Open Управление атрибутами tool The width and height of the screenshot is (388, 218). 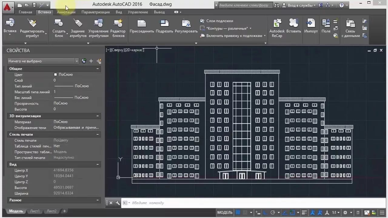pos(99,28)
